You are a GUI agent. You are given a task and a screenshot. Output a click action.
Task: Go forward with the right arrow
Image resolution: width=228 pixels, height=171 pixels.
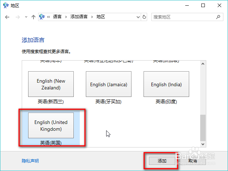click(x=17, y=17)
